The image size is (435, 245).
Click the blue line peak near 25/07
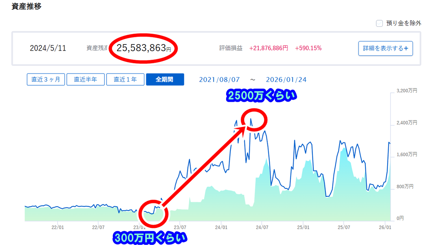point(340,141)
